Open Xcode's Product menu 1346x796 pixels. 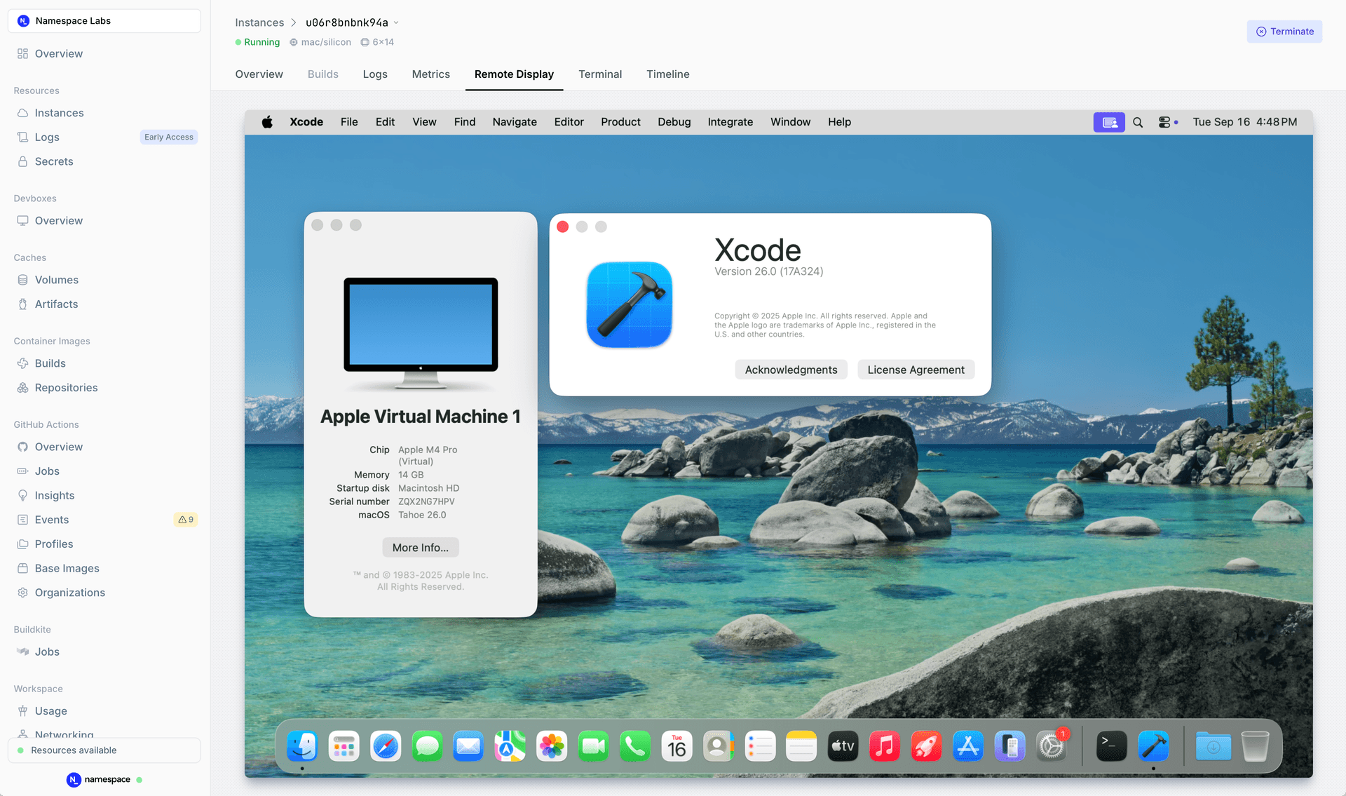pyautogui.click(x=620, y=121)
